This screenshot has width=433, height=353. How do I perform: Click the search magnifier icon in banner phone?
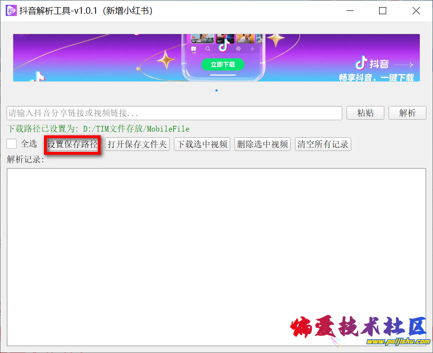click(208, 48)
